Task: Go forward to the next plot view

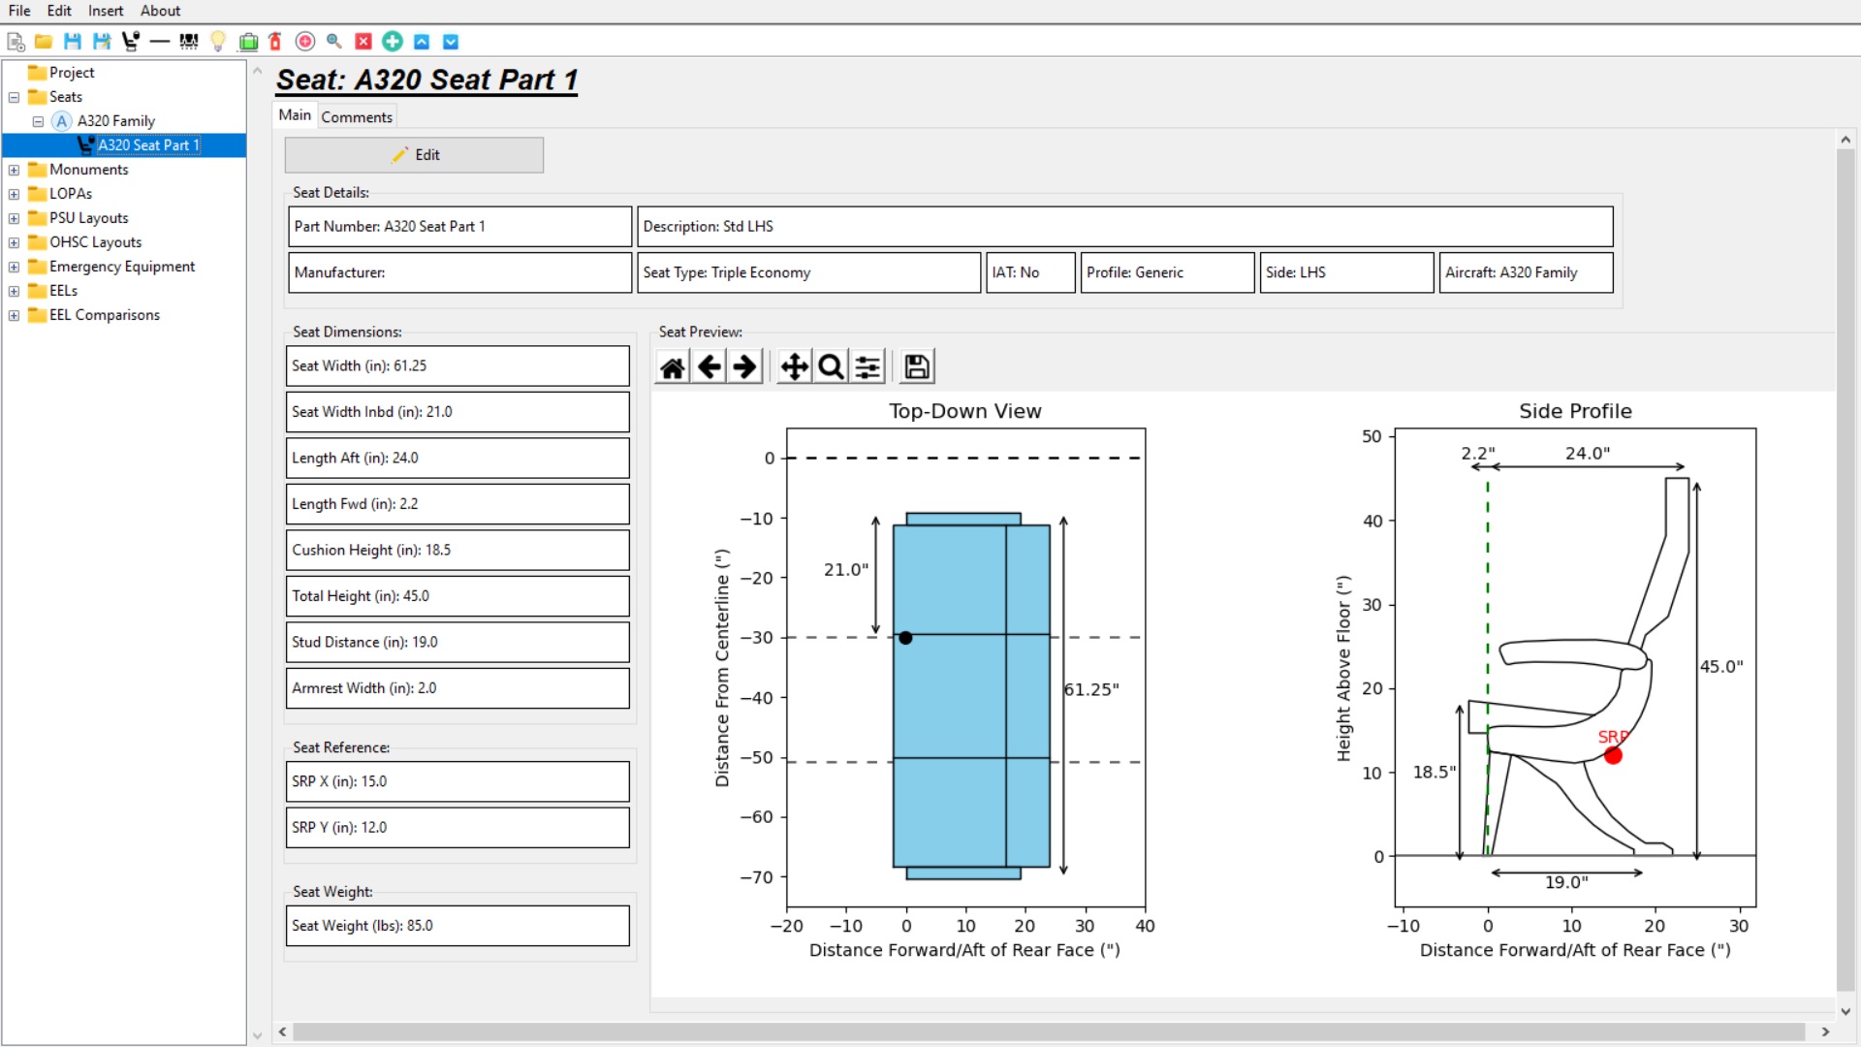Action: 745,367
